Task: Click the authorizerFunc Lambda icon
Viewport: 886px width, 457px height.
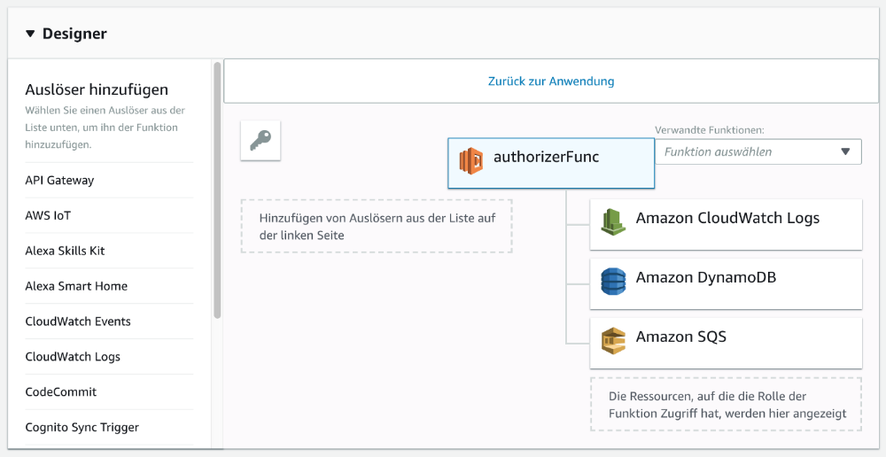Action: coord(471,160)
